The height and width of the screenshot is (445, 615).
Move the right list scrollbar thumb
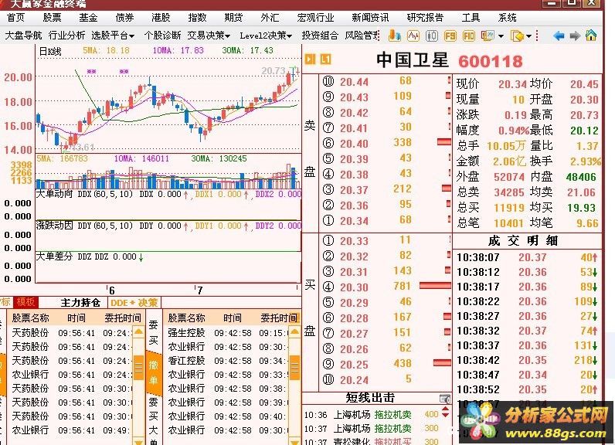tap(294, 368)
